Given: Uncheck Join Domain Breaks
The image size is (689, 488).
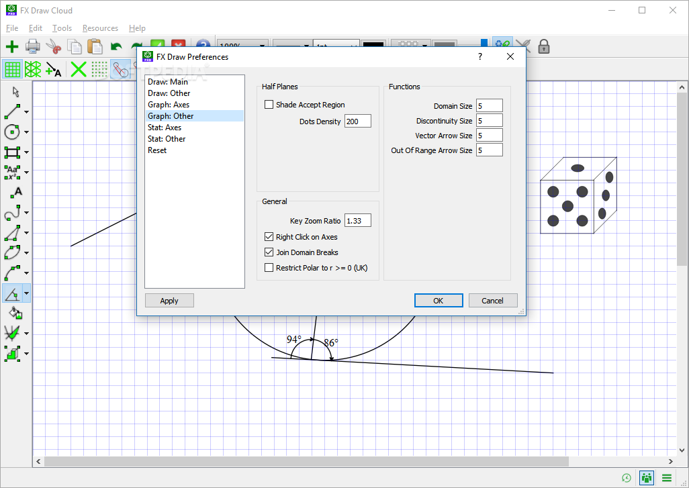Looking at the screenshot, I should (x=269, y=252).
